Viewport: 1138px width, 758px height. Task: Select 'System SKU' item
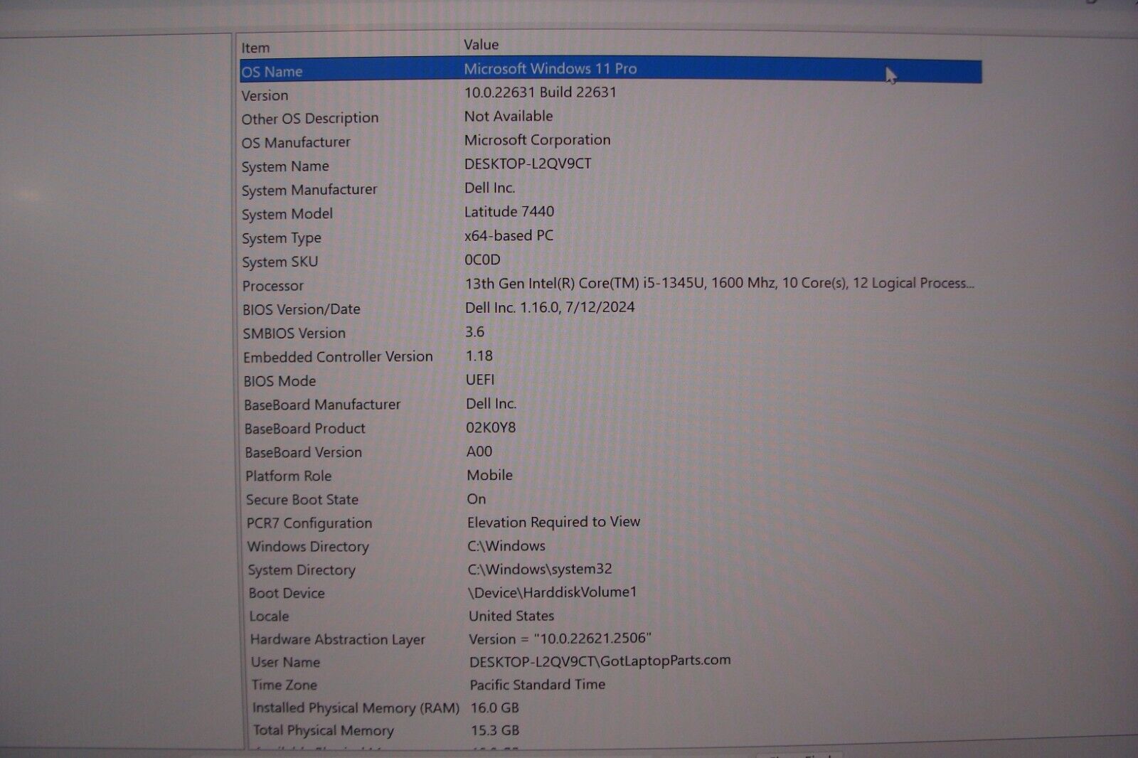(x=280, y=262)
